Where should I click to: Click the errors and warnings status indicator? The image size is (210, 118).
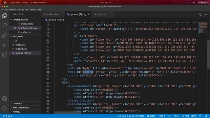click(x=8, y=116)
